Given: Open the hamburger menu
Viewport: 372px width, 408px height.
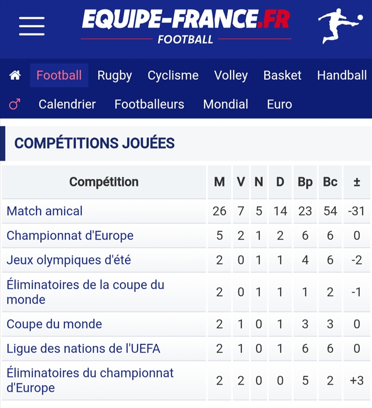Looking at the screenshot, I should pos(32,26).
